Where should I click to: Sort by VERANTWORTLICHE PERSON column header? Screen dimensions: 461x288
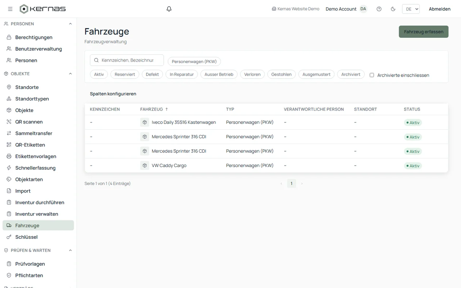click(314, 109)
